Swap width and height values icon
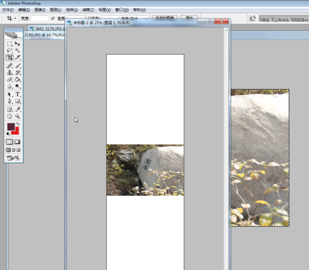 (53, 19)
